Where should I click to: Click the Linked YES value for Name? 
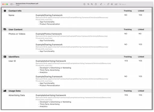[x=140, y=15]
